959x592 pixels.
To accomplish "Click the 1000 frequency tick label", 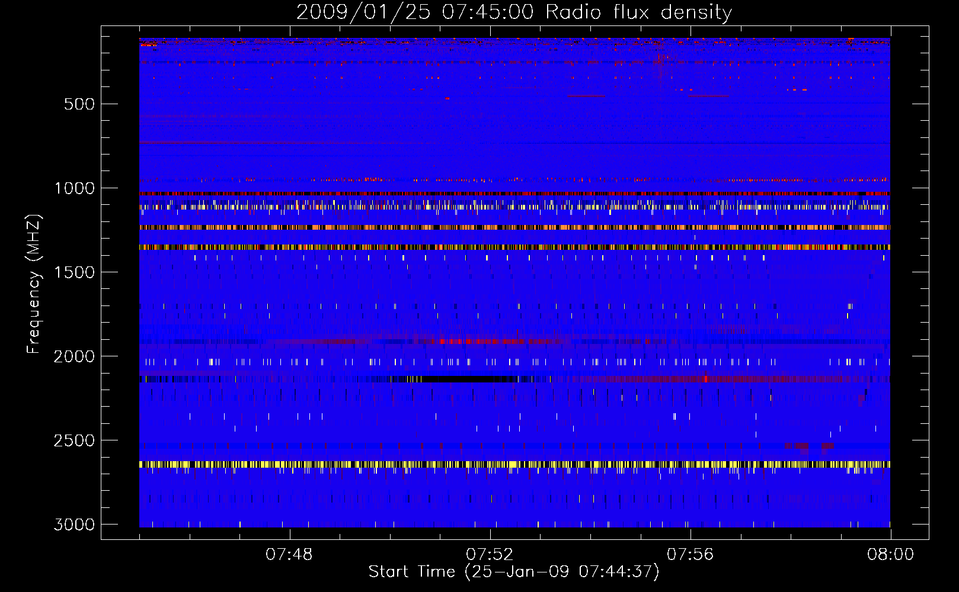I will pyautogui.click(x=75, y=188).
